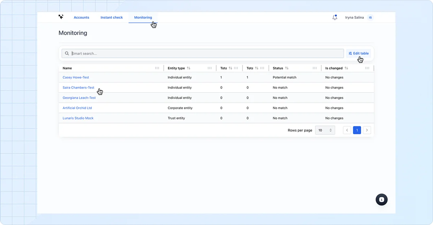Click No match in Saira Chambers-Test row
The height and width of the screenshot is (225, 433).
pos(280,87)
